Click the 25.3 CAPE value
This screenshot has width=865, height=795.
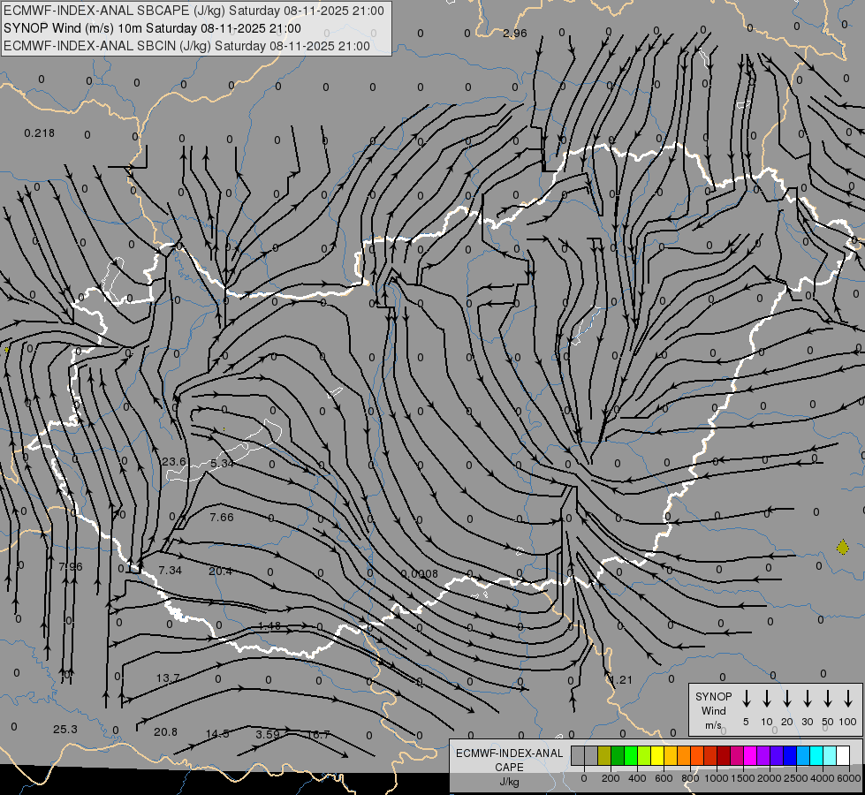[x=65, y=730]
